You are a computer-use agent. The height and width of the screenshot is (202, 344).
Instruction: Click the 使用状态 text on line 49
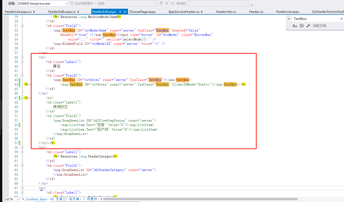click(61, 107)
